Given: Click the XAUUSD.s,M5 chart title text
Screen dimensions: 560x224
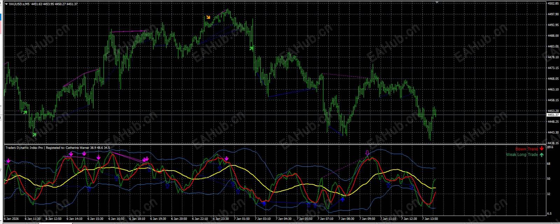Looking at the screenshot, I should coord(19,4).
